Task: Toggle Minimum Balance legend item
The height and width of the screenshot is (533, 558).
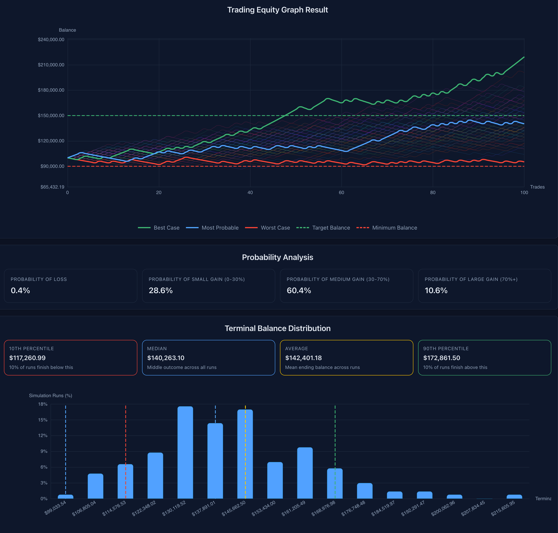Action: coord(387,228)
